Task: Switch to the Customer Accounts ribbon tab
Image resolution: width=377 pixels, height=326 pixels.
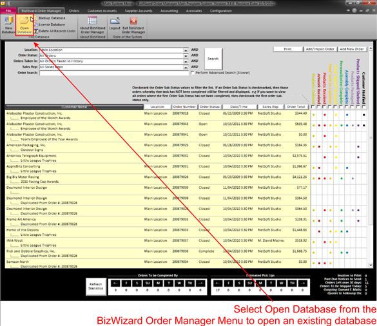Action: pos(102,11)
